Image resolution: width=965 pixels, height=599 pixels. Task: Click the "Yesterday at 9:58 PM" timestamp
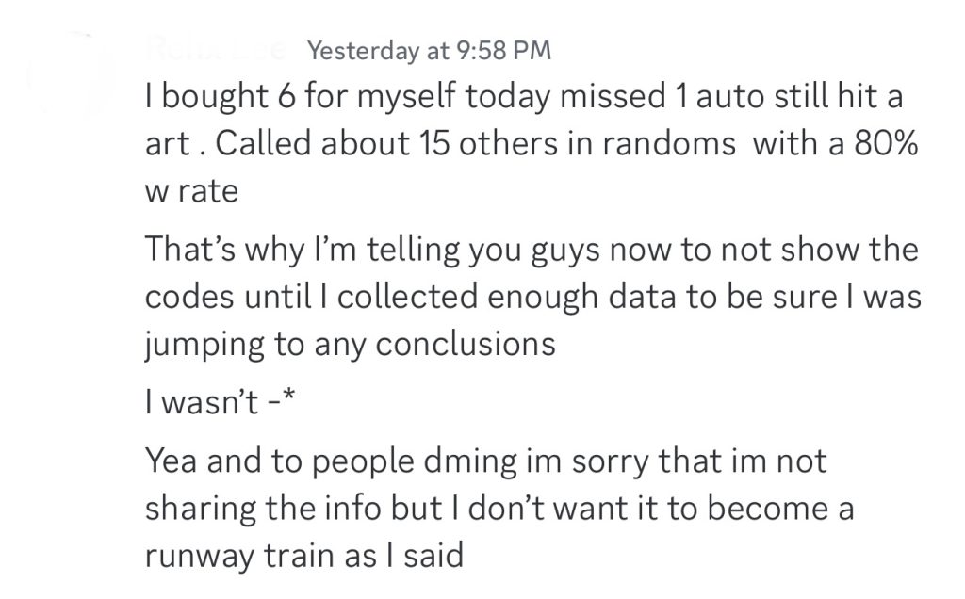(x=429, y=51)
